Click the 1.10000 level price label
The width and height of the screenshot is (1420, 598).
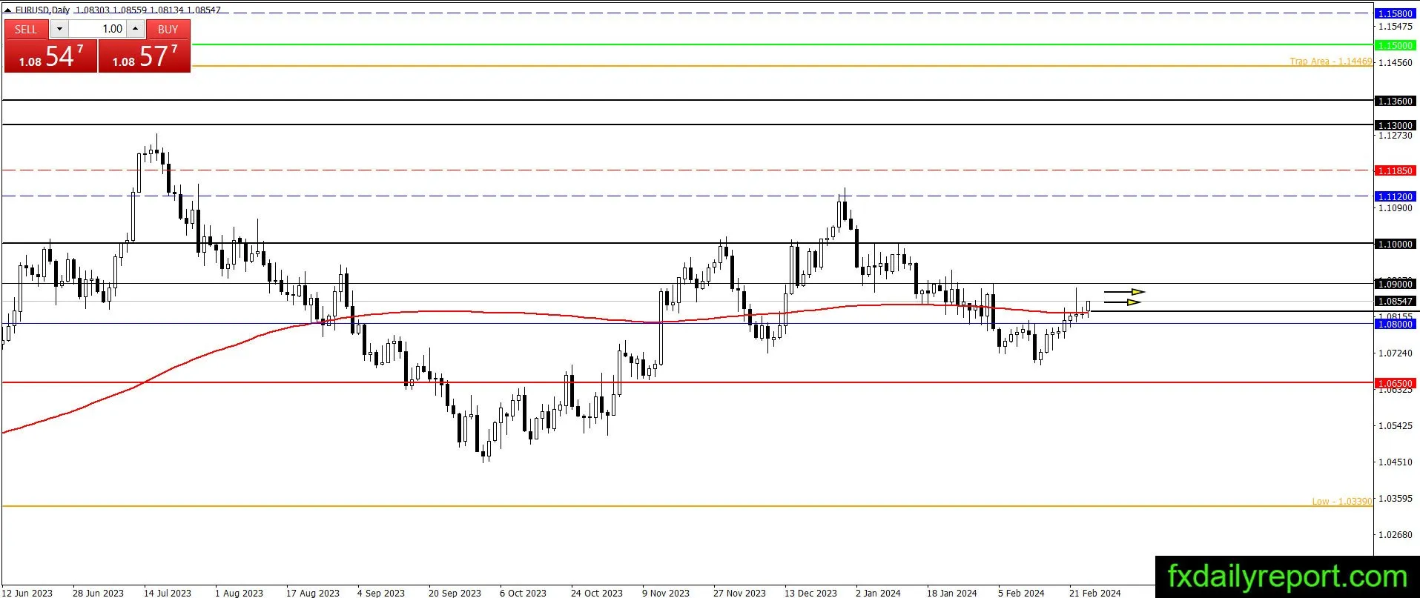[x=1395, y=244]
